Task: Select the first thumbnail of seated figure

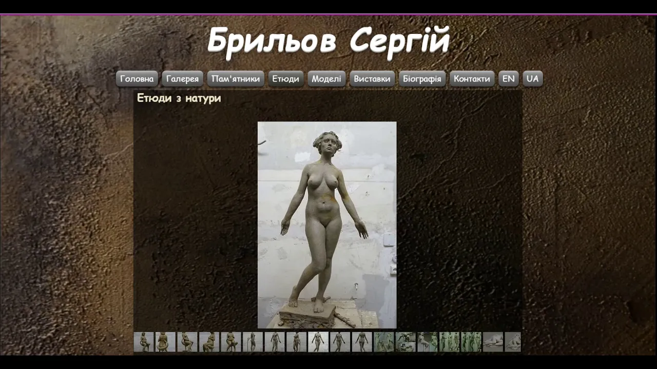Action: [144, 342]
